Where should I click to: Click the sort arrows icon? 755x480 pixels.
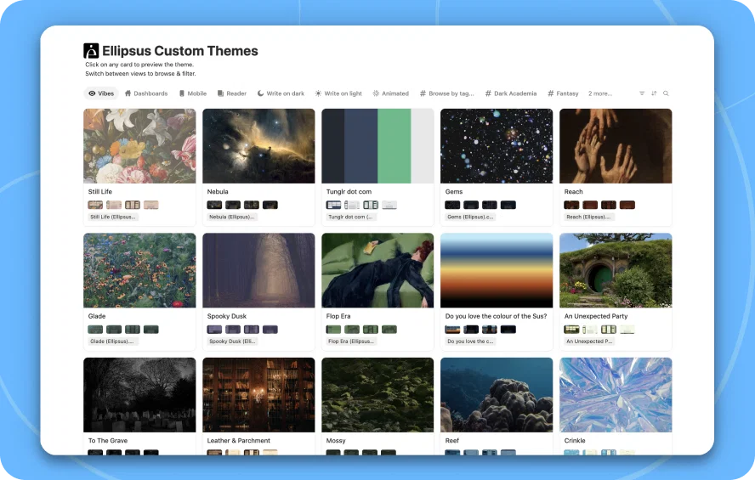click(x=654, y=93)
